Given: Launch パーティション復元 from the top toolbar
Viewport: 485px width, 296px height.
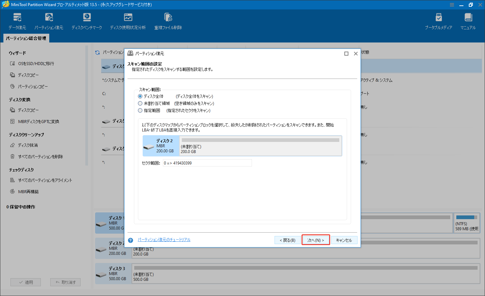Looking at the screenshot, I should pos(49,20).
